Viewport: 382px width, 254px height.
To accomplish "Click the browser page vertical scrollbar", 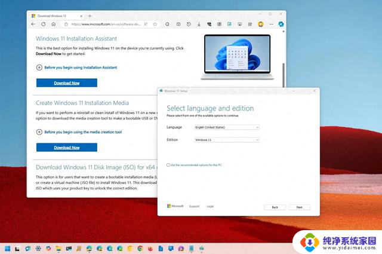I will pos(284,75).
